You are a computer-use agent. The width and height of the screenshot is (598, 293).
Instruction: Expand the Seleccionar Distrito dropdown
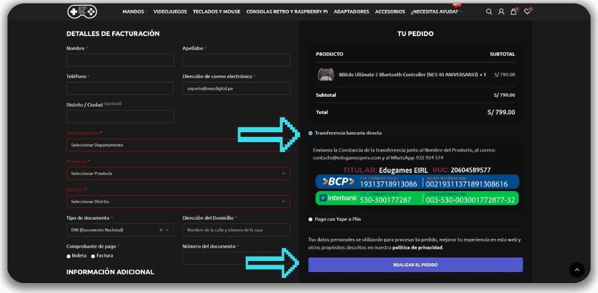coord(178,202)
